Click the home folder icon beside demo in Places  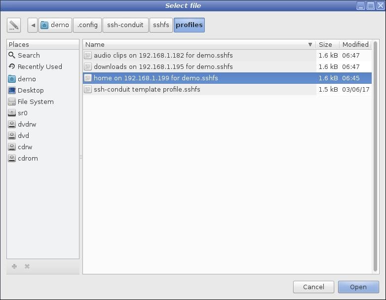[x=11, y=79]
